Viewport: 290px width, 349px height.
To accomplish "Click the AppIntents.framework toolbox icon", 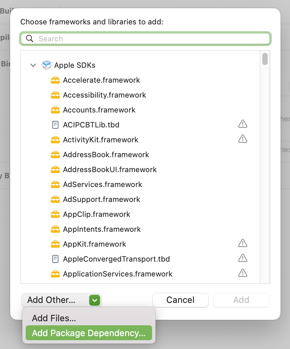I will [x=55, y=229].
